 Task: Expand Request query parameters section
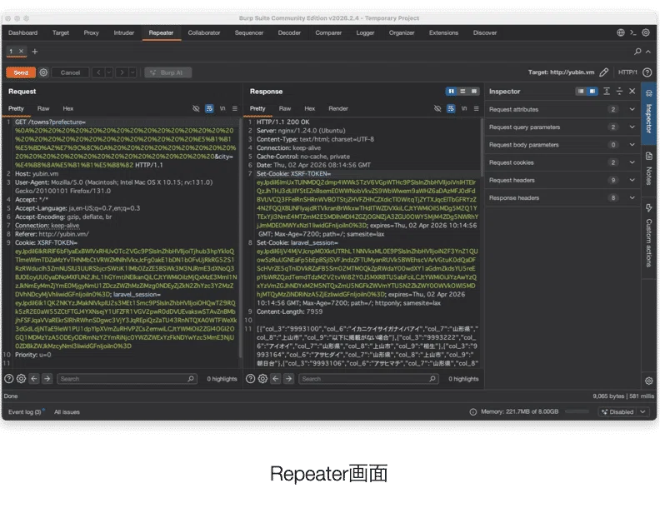[562, 127]
